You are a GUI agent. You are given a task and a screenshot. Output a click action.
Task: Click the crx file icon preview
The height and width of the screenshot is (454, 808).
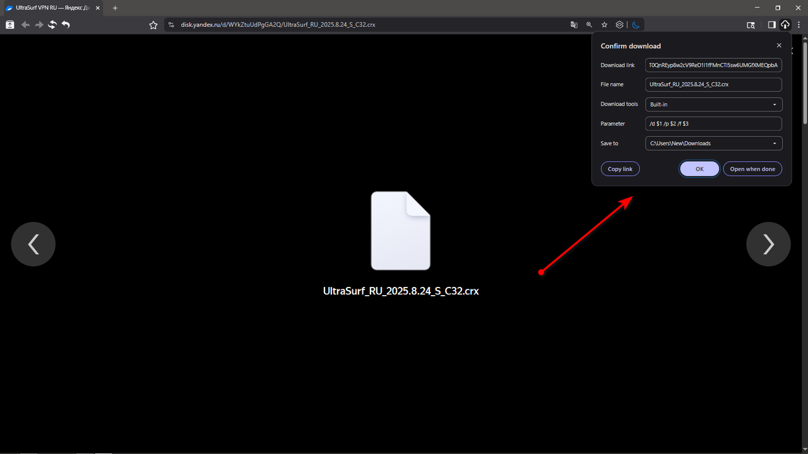pos(401,231)
